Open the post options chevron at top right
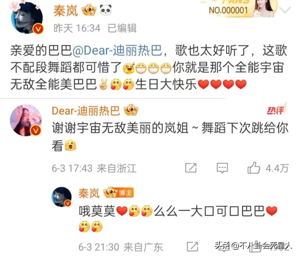 tap(285, 9)
